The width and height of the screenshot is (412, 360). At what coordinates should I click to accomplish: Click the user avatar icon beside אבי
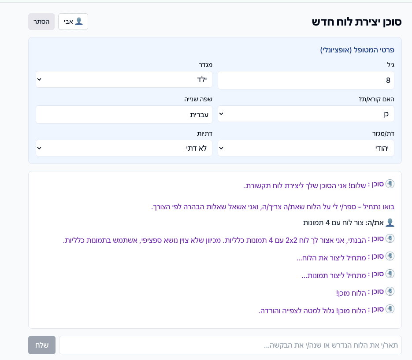click(x=79, y=21)
